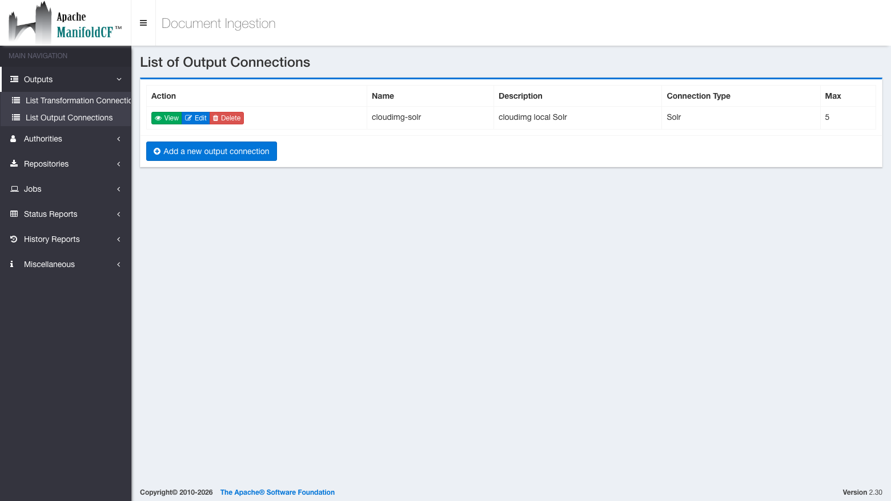Click the List Output Connections list icon
The image size is (891, 501).
pyautogui.click(x=16, y=118)
